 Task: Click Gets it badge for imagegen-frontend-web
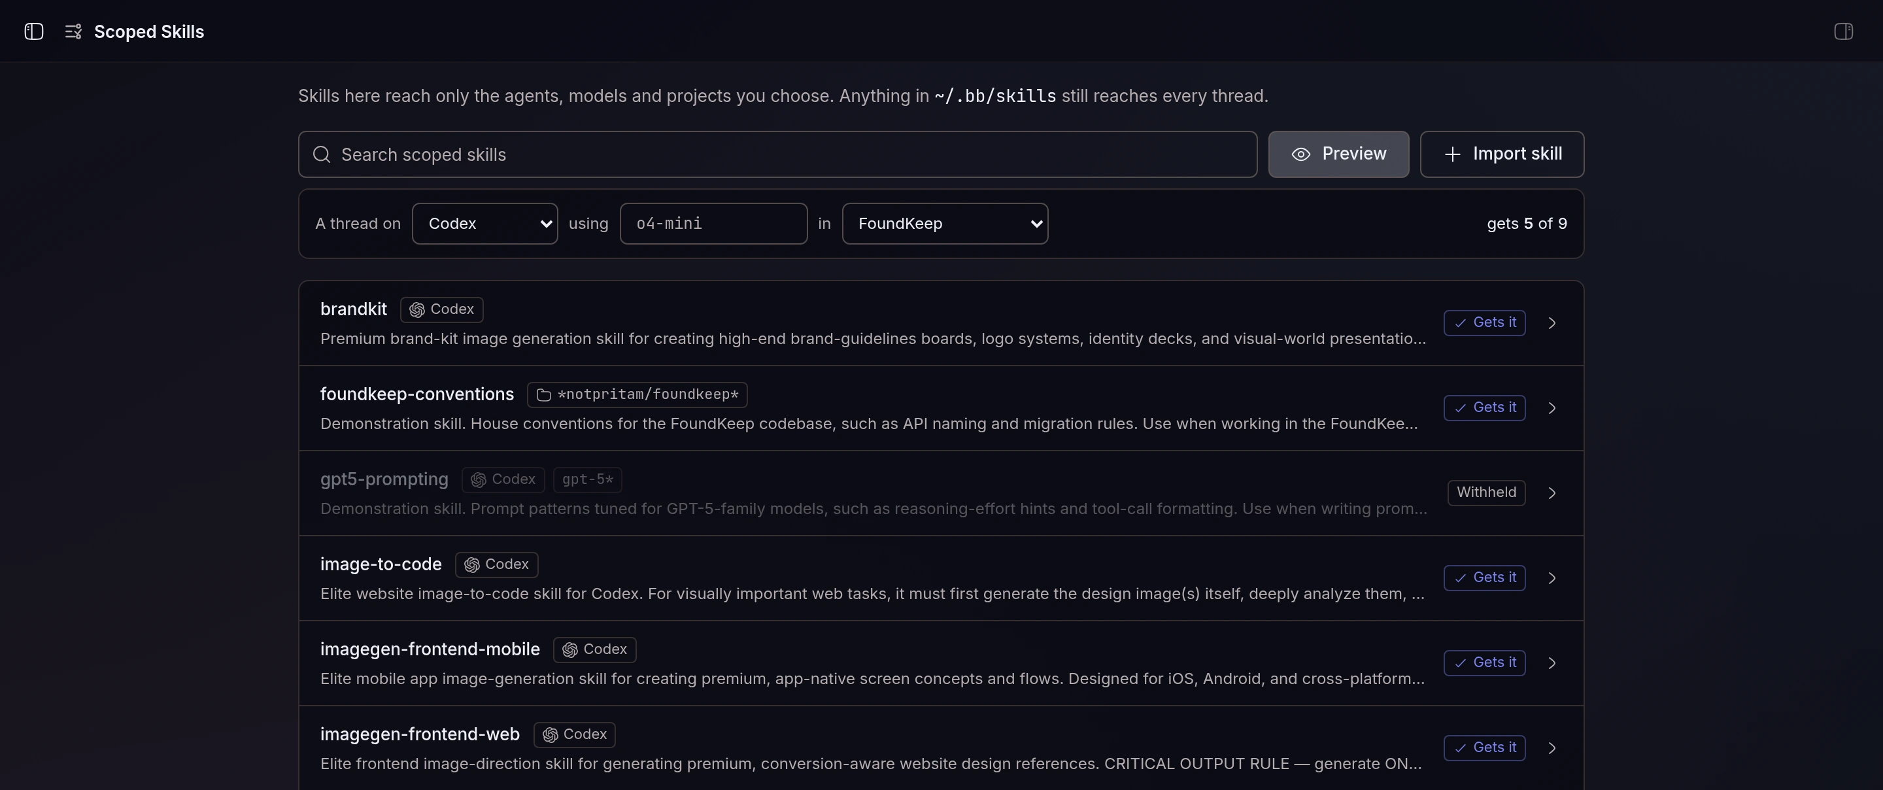pos(1484,747)
